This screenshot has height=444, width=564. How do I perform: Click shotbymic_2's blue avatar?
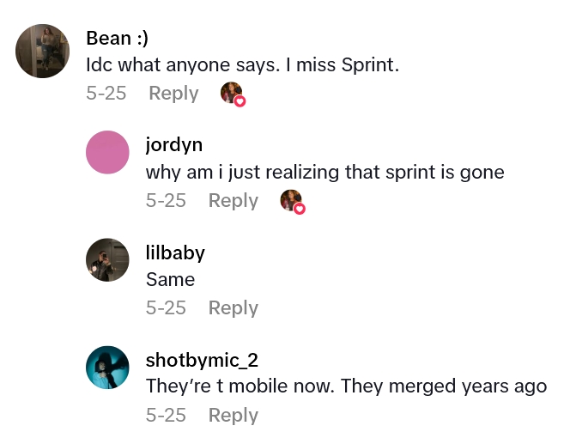pos(108,367)
